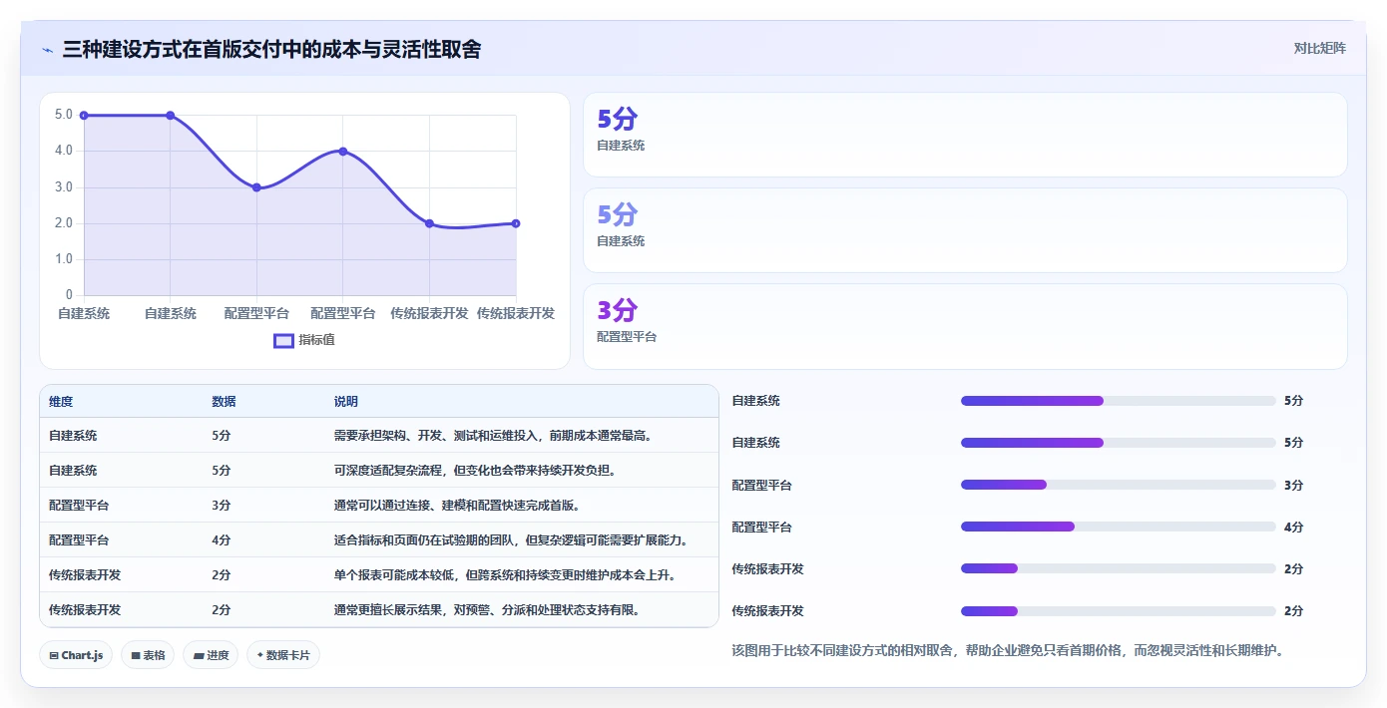Click the 进度 chip
Image resolution: width=1387 pixels, height=708 pixels.
pyautogui.click(x=211, y=655)
